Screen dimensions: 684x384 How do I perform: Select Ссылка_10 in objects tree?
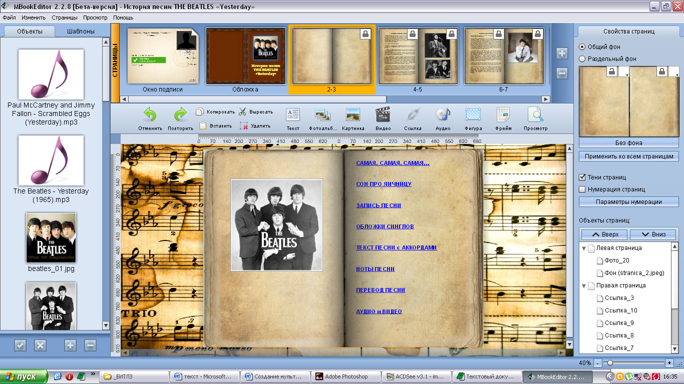coord(621,310)
